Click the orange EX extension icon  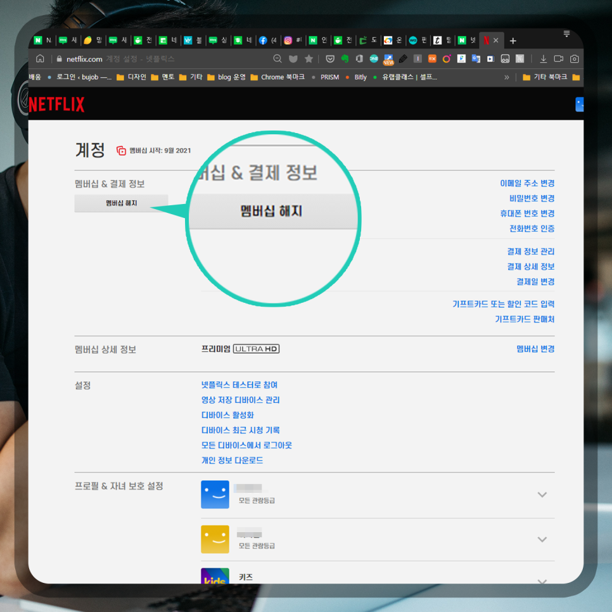(x=432, y=58)
